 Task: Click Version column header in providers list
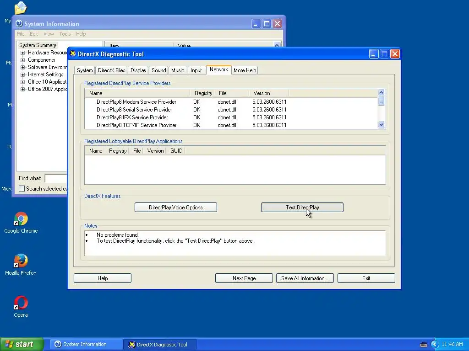269,93
